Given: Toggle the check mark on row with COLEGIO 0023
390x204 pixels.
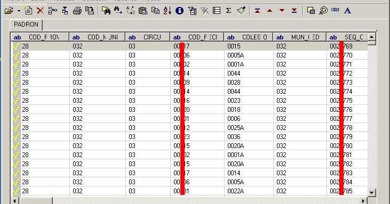Looking at the screenshot, I should coord(17,101).
